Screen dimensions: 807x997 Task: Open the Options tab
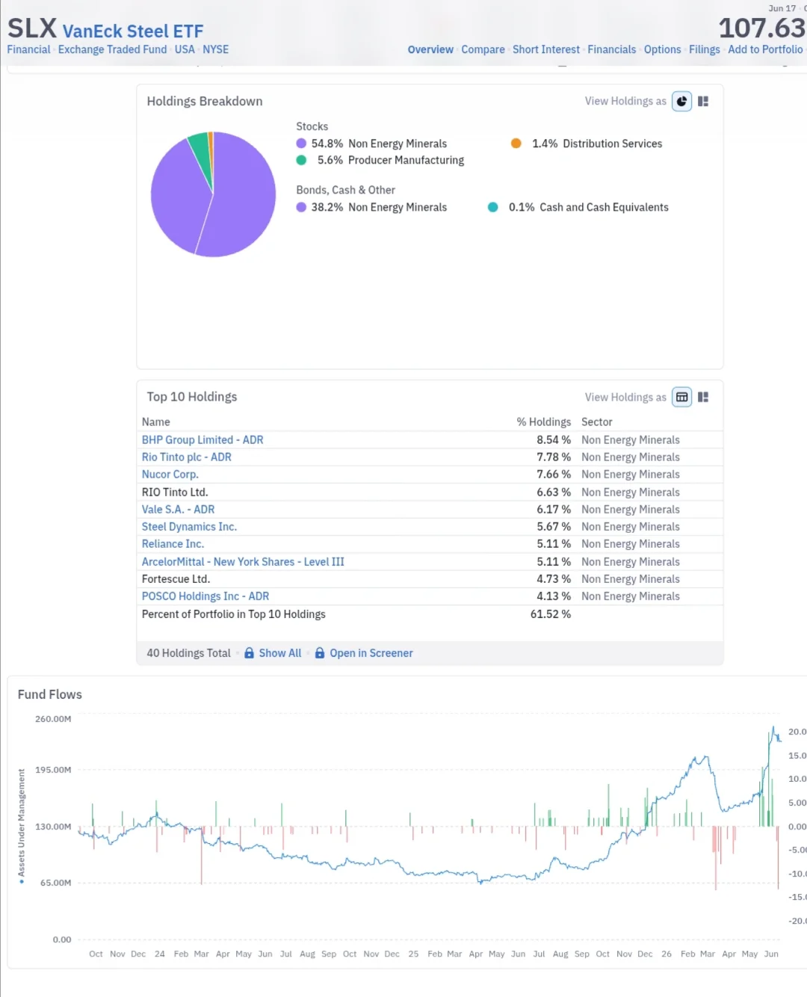tap(663, 49)
